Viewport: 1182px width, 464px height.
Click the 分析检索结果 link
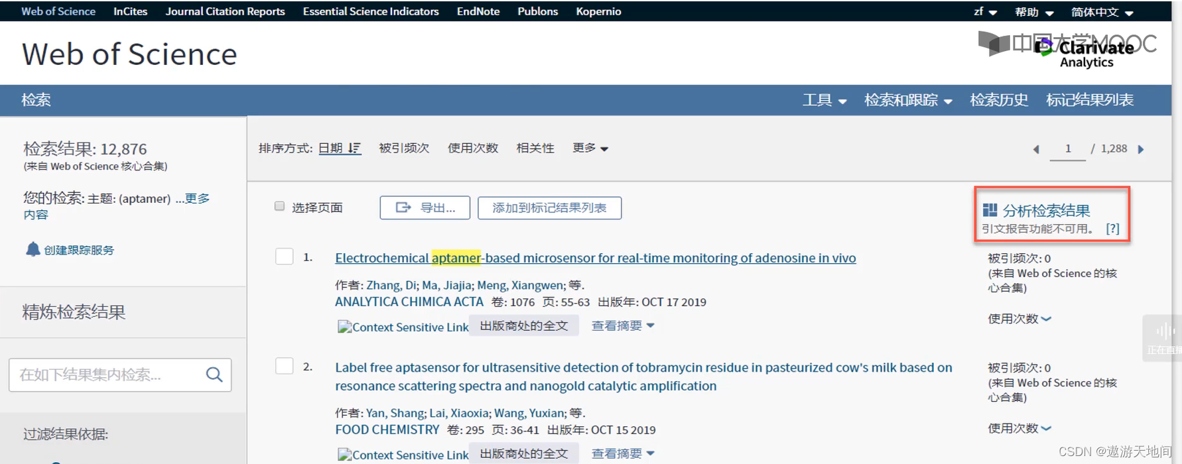click(x=1046, y=211)
